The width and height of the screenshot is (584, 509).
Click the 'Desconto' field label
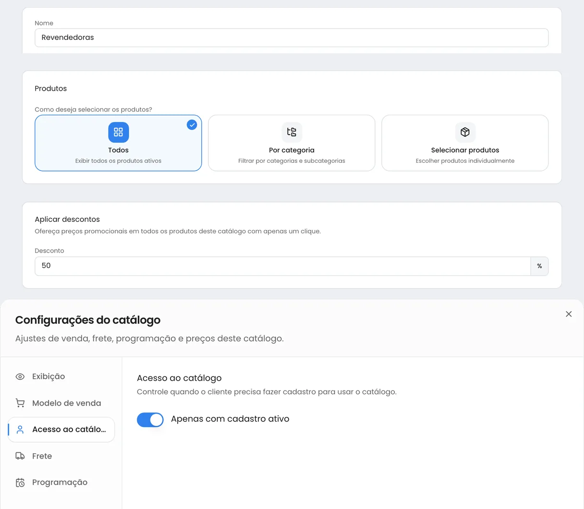point(49,251)
